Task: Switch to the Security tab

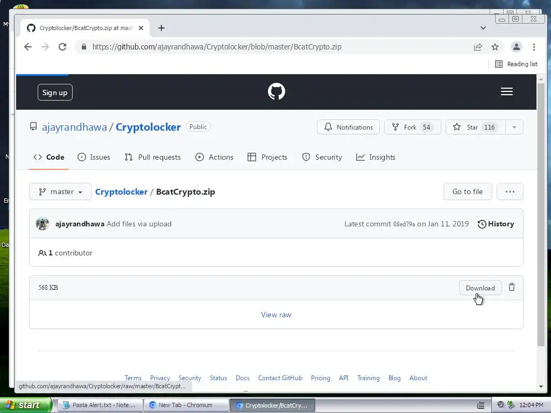Action: point(322,158)
